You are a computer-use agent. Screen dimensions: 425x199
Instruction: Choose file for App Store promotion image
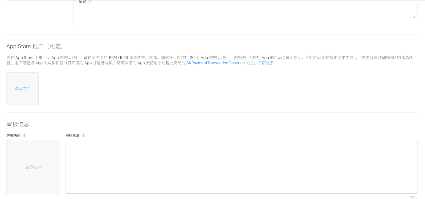click(23, 89)
